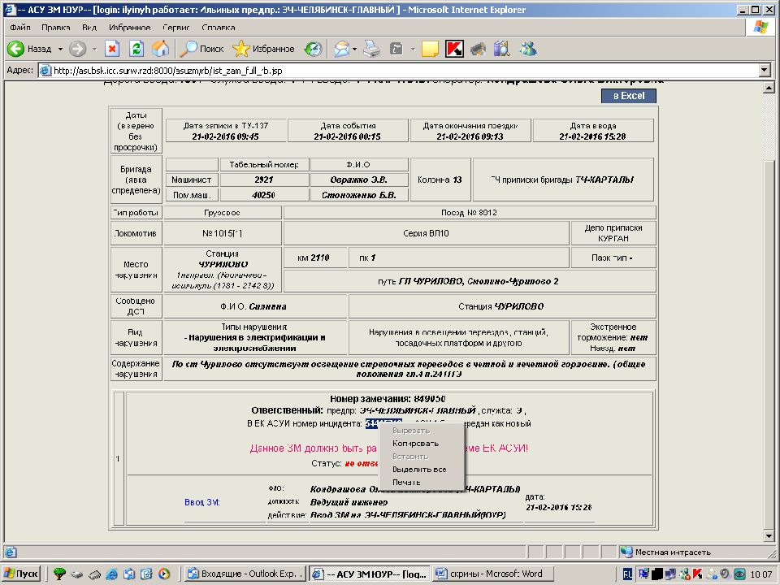The width and height of the screenshot is (780, 585).
Task: Choose Печать in the context menu
Action: point(421,482)
